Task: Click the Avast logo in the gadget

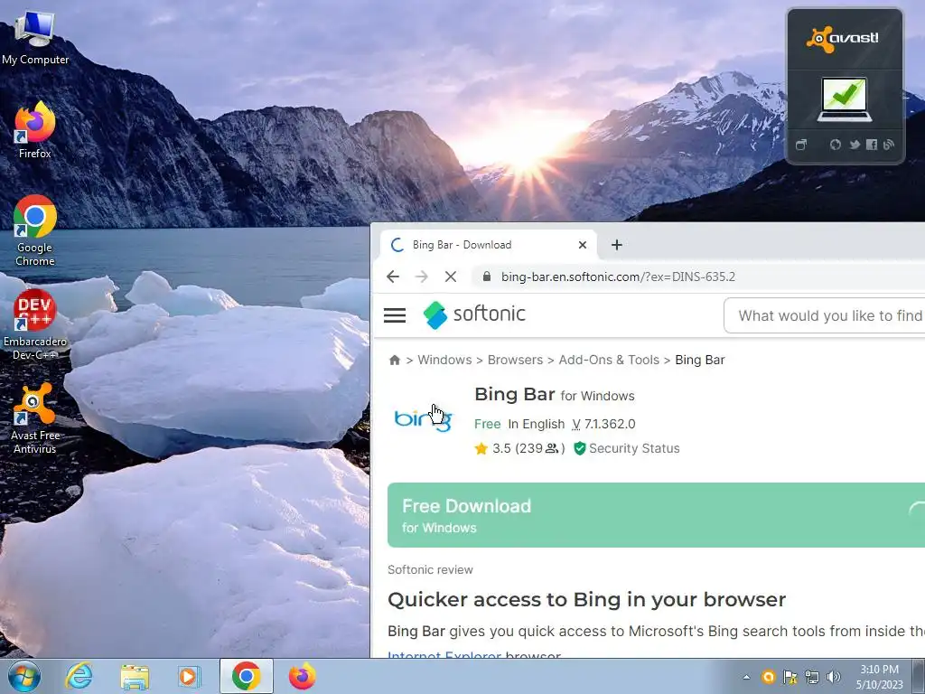Action: [x=843, y=39]
